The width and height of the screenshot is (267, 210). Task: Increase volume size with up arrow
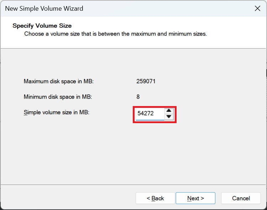point(169,111)
